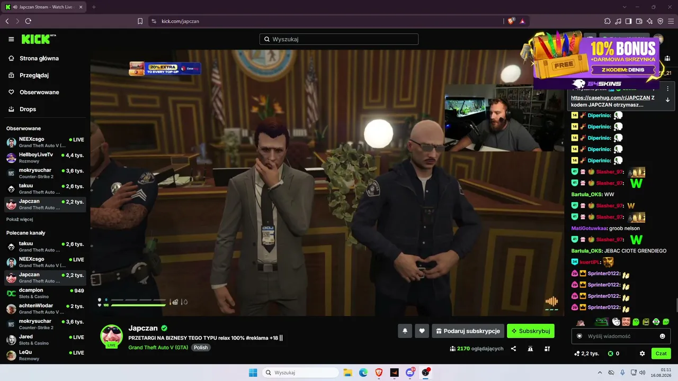Viewport: 678px width, 381px height.
Task: Open pinned message three-dot options
Action: coord(667,88)
